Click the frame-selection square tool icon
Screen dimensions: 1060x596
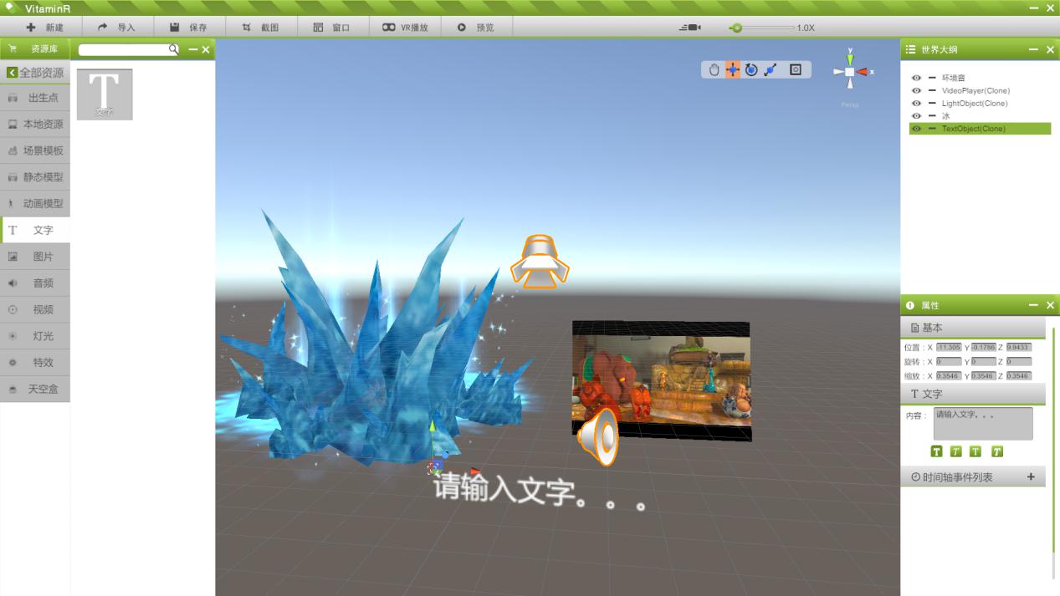pos(796,70)
